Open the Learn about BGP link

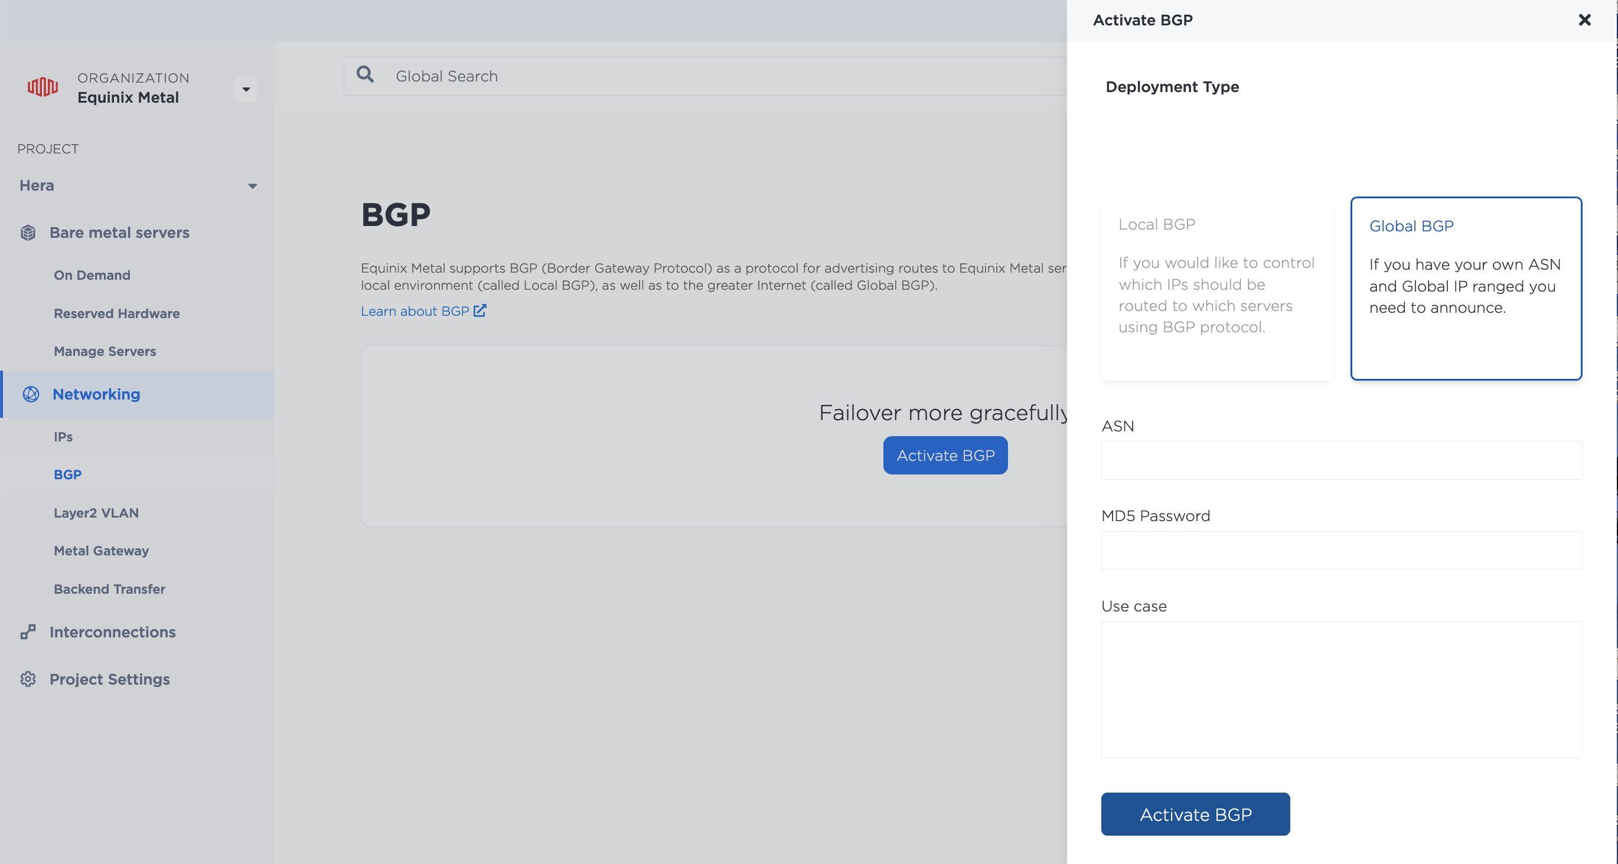415,312
